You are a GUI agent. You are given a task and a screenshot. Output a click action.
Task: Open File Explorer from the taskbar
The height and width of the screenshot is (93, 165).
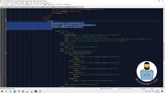[10, 91]
